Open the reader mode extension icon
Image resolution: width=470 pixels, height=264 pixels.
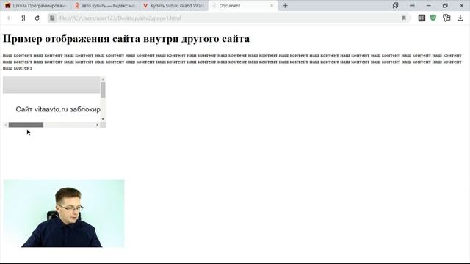point(422,18)
